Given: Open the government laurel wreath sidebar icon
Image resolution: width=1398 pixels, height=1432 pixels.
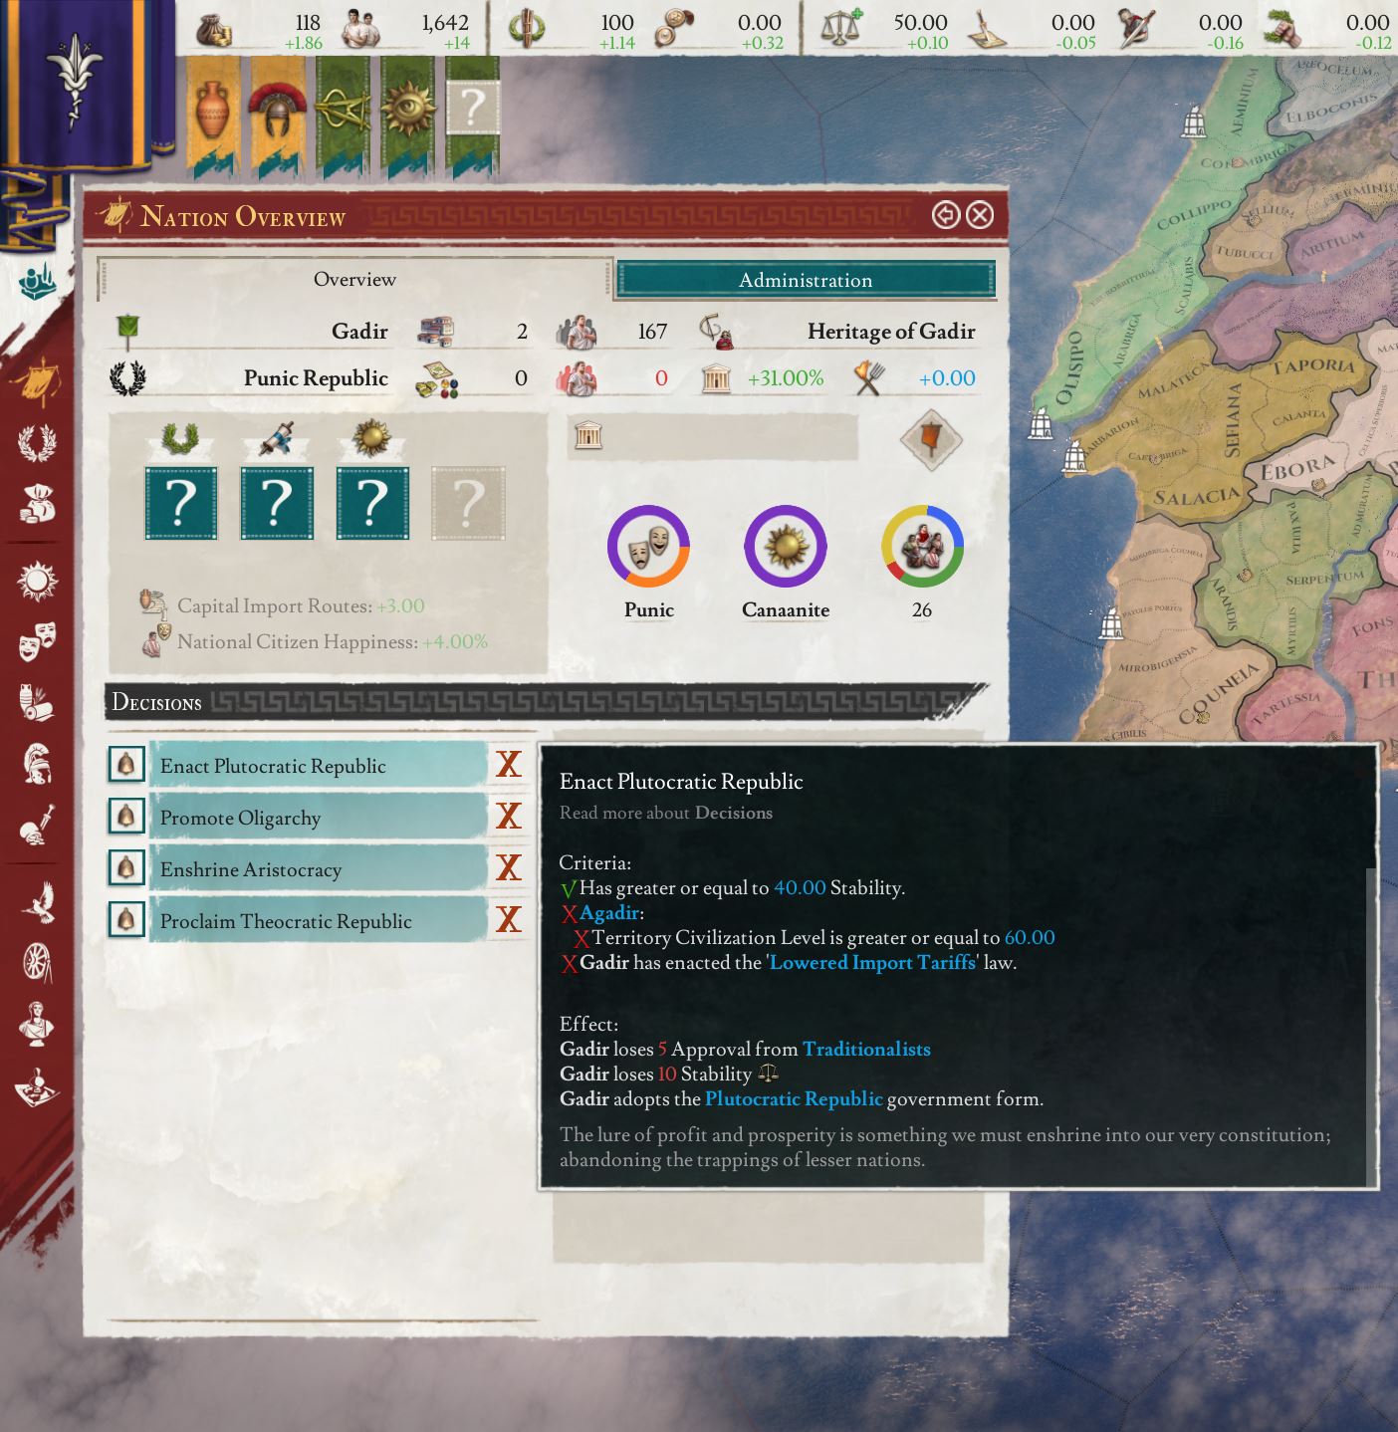Looking at the screenshot, I should (x=38, y=442).
